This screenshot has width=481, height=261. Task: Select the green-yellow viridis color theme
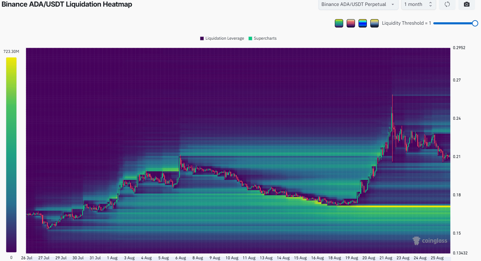point(339,23)
